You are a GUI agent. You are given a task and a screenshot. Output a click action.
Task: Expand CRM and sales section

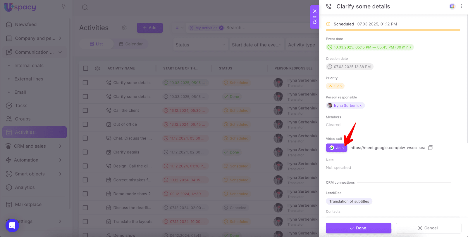60,146
